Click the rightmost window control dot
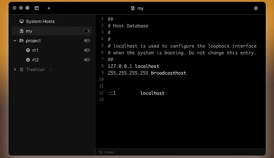Viewport: 274px width, 158px height. 28,8
